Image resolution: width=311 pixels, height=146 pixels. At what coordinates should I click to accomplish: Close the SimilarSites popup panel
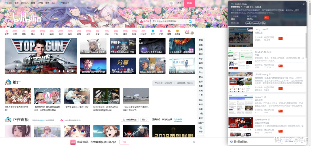pyautogui.click(x=304, y=4)
